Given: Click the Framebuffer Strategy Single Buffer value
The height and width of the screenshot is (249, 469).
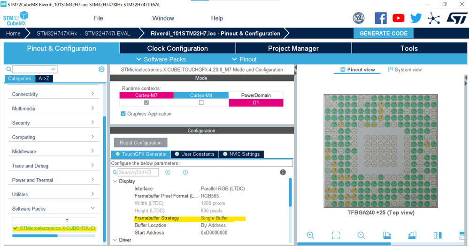Looking at the screenshot, I should click(x=214, y=218).
